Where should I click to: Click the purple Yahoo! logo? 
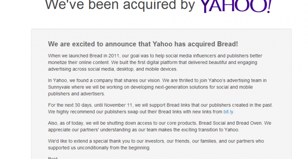pos(235,6)
